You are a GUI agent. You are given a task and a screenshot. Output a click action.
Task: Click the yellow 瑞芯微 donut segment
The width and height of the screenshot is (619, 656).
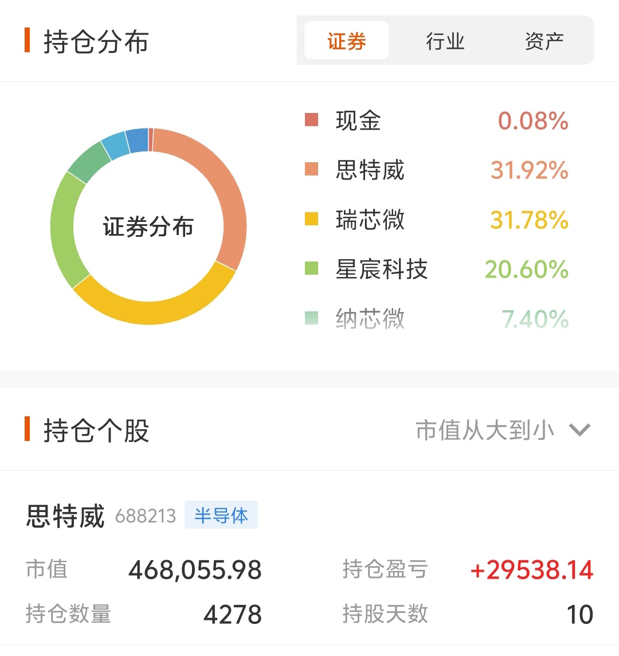[x=155, y=312]
